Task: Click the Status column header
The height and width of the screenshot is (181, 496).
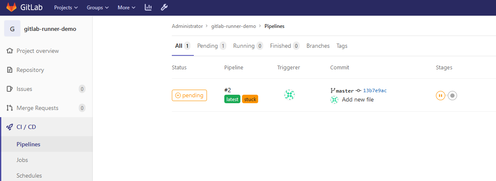Action: coord(179,67)
